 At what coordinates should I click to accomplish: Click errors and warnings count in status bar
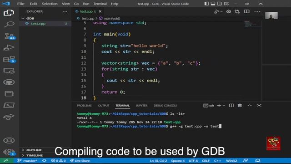coord(59,161)
